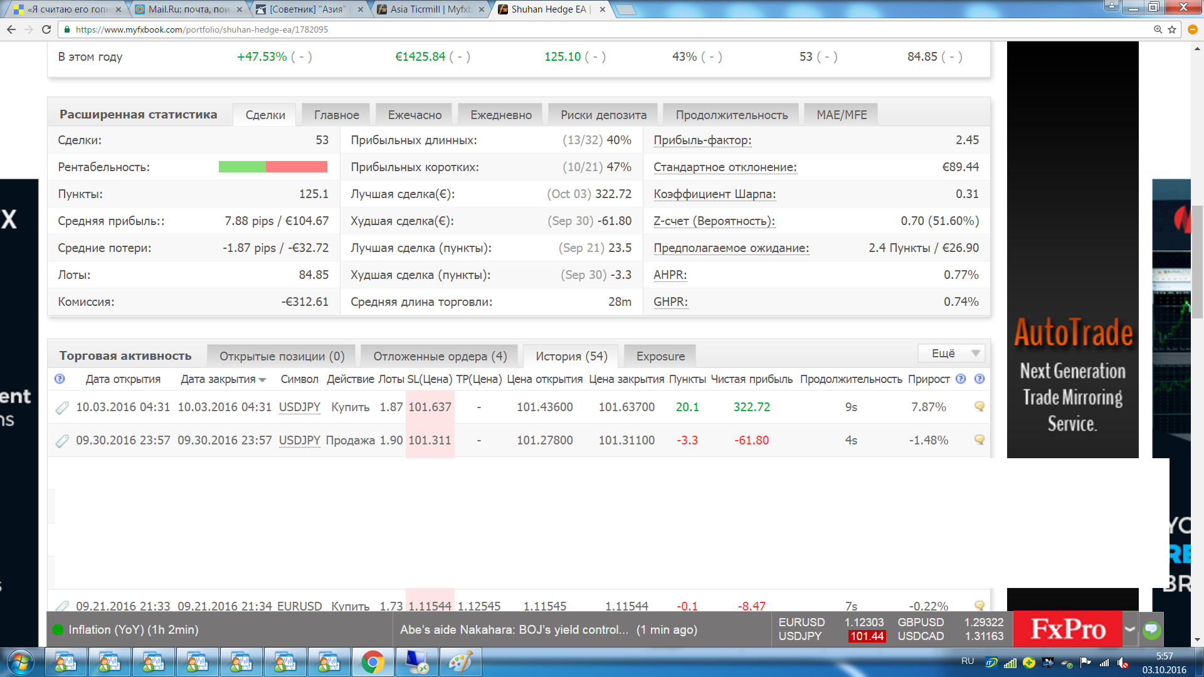This screenshot has height=677, width=1204.
Task: Open Риски депозита tab
Action: 603,115
